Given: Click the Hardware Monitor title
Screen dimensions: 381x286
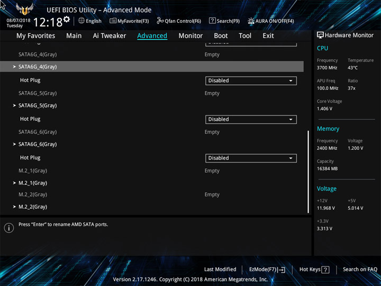Looking at the screenshot, I should pos(349,35).
